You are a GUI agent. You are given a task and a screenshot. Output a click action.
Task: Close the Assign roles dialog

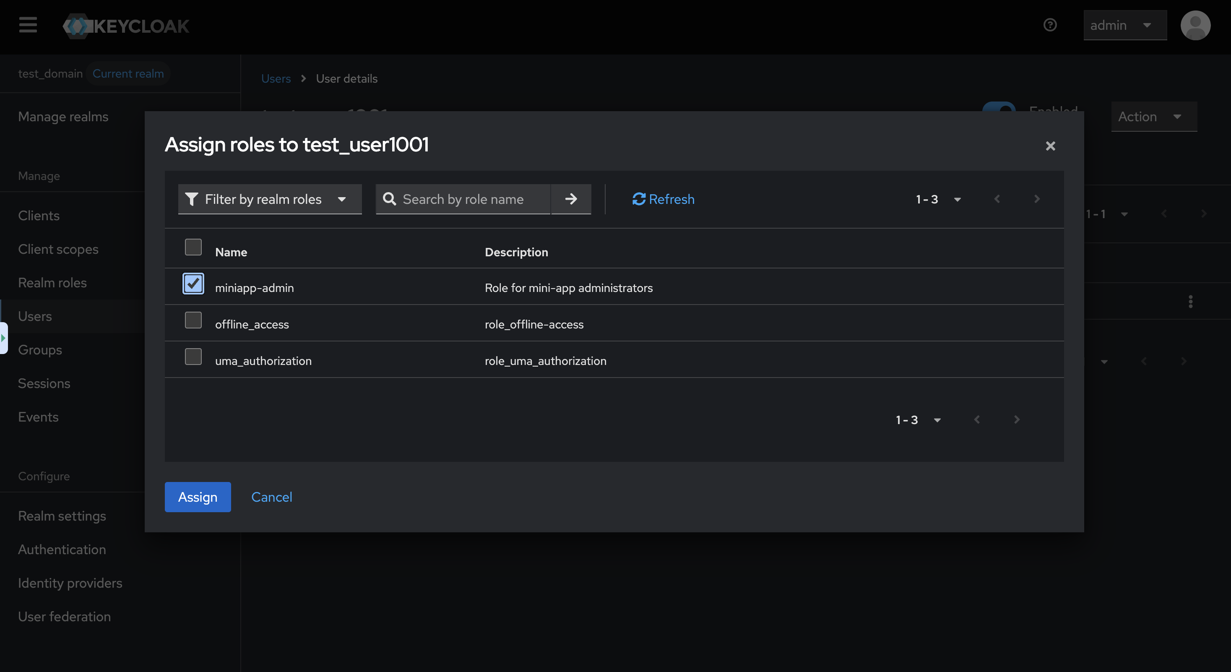1050,146
